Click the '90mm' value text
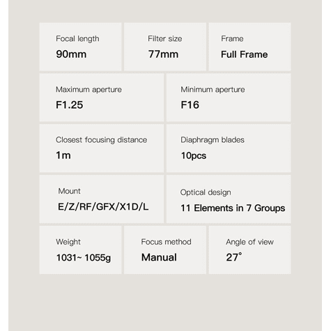Screen dimensions: 331x331 [71, 54]
